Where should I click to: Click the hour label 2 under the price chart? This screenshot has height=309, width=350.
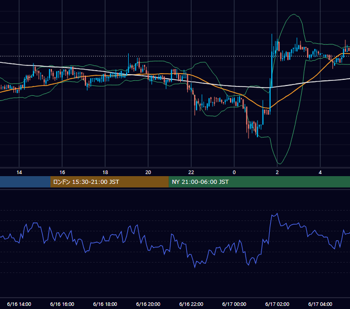(277, 173)
